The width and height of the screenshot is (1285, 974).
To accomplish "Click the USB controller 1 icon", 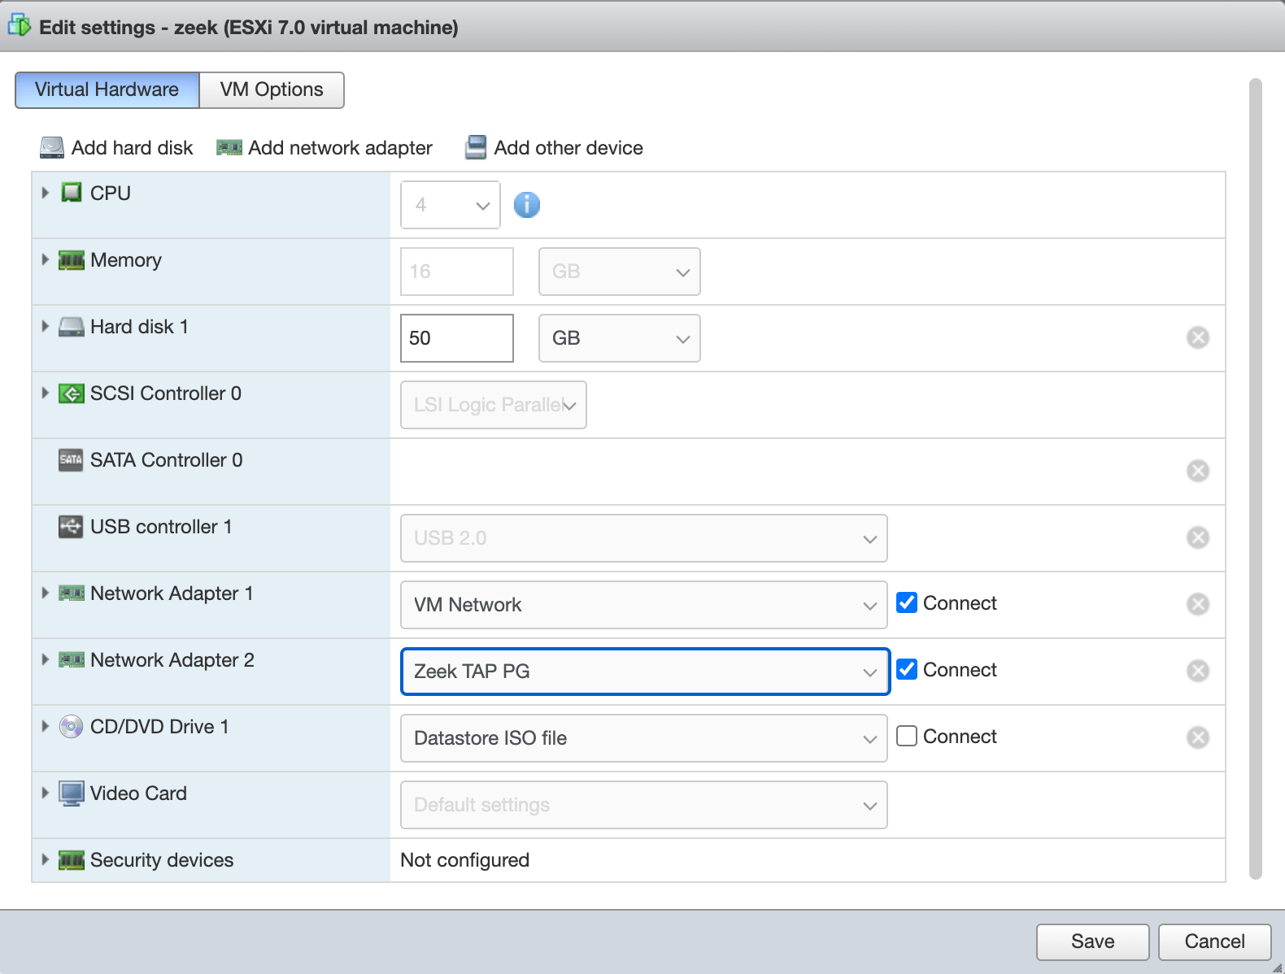I will 71,527.
